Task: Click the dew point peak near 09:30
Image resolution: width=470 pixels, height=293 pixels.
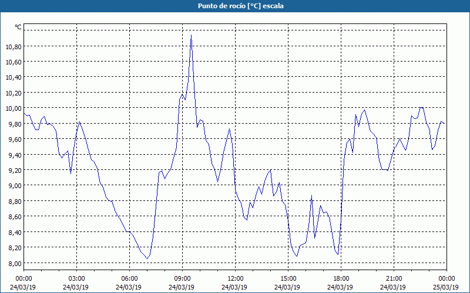Action: pos(192,35)
